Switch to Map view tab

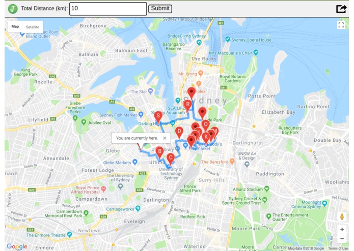15,26
